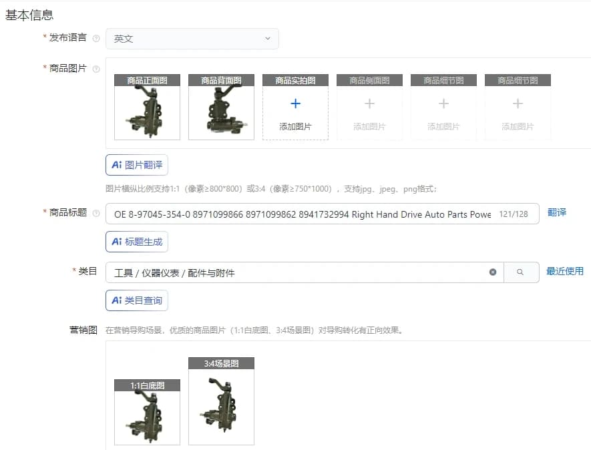Add image via 商品实拍图 plus slot
591x450 pixels.
pos(295,107)
